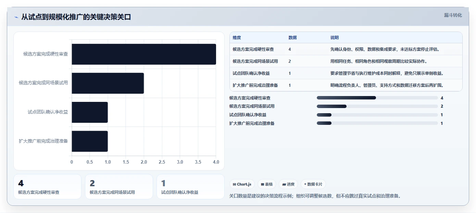Click the value 2 beside the progress bars
This screenshot has height=213, width=476.
pos(442,106)
